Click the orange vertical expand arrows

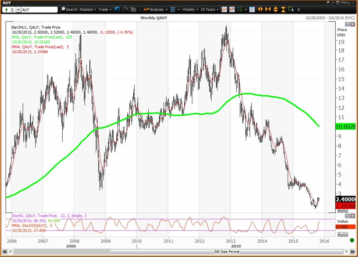(x=276, y=10)
